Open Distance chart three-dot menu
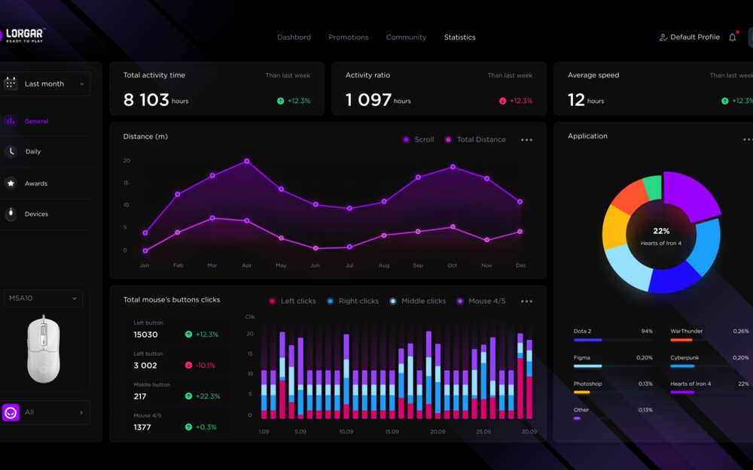This screenshot has height=470, width=753. pyautogui.click(x=527, y=140)
